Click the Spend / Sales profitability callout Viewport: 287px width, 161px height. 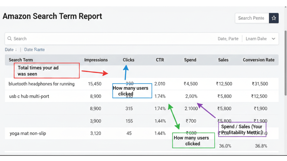click(x=242, y=129)
